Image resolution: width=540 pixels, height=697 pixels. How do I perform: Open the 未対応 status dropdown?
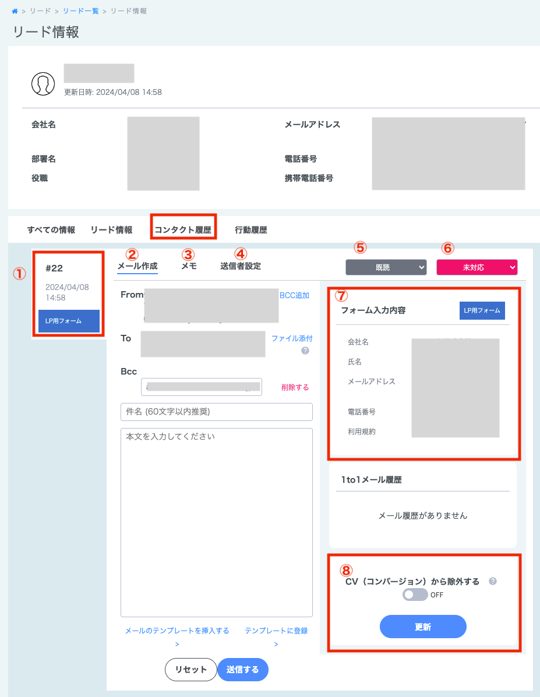tap(477, 267)
